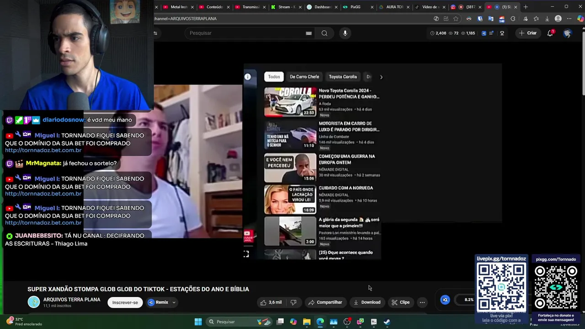585x329 pixels.
Task: Start voice search with the microphone icon
Action: point(345,33)
